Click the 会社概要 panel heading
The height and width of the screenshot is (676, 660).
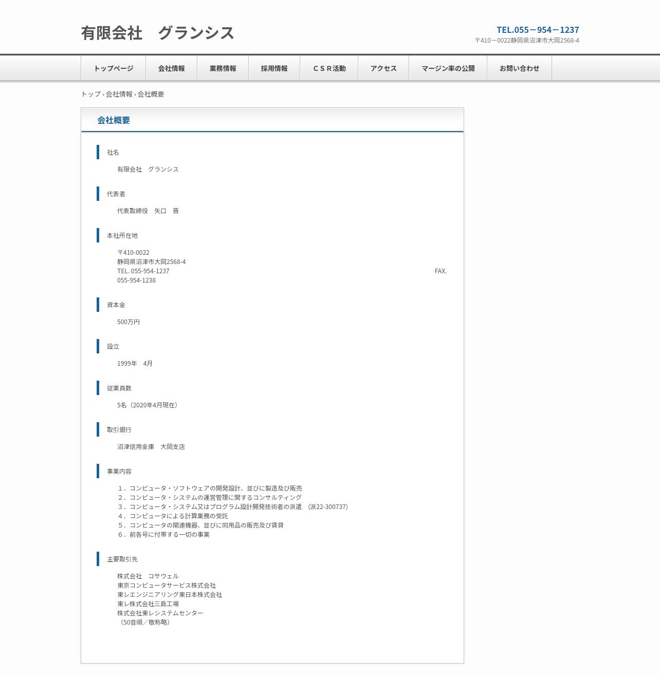click(114, 120)
